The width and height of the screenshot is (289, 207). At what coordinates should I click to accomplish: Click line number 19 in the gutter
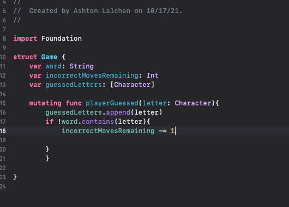pos(3,140)
